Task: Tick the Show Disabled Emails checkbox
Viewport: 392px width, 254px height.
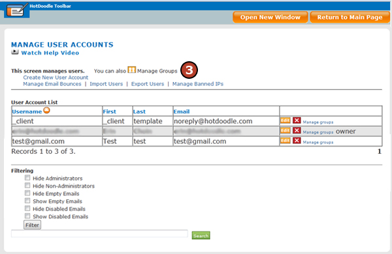Action: click(27, 216)
